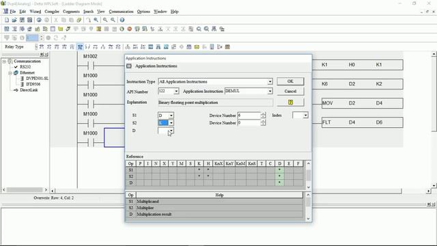Open the Index dropdown
The height and width of the screenshot is (246, 437).
[x=305, y=115]
